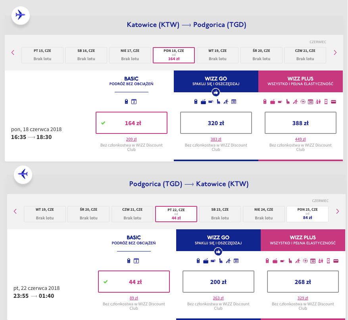
Task: Select return date PT 22, CZE 44 zł
Action: 176,214
